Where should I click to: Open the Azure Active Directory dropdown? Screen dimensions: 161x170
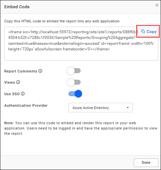coord(100,108)
